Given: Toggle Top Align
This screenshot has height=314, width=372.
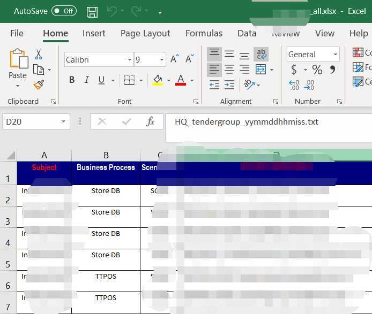Looking at the screenshot, I should pos(214,54).
